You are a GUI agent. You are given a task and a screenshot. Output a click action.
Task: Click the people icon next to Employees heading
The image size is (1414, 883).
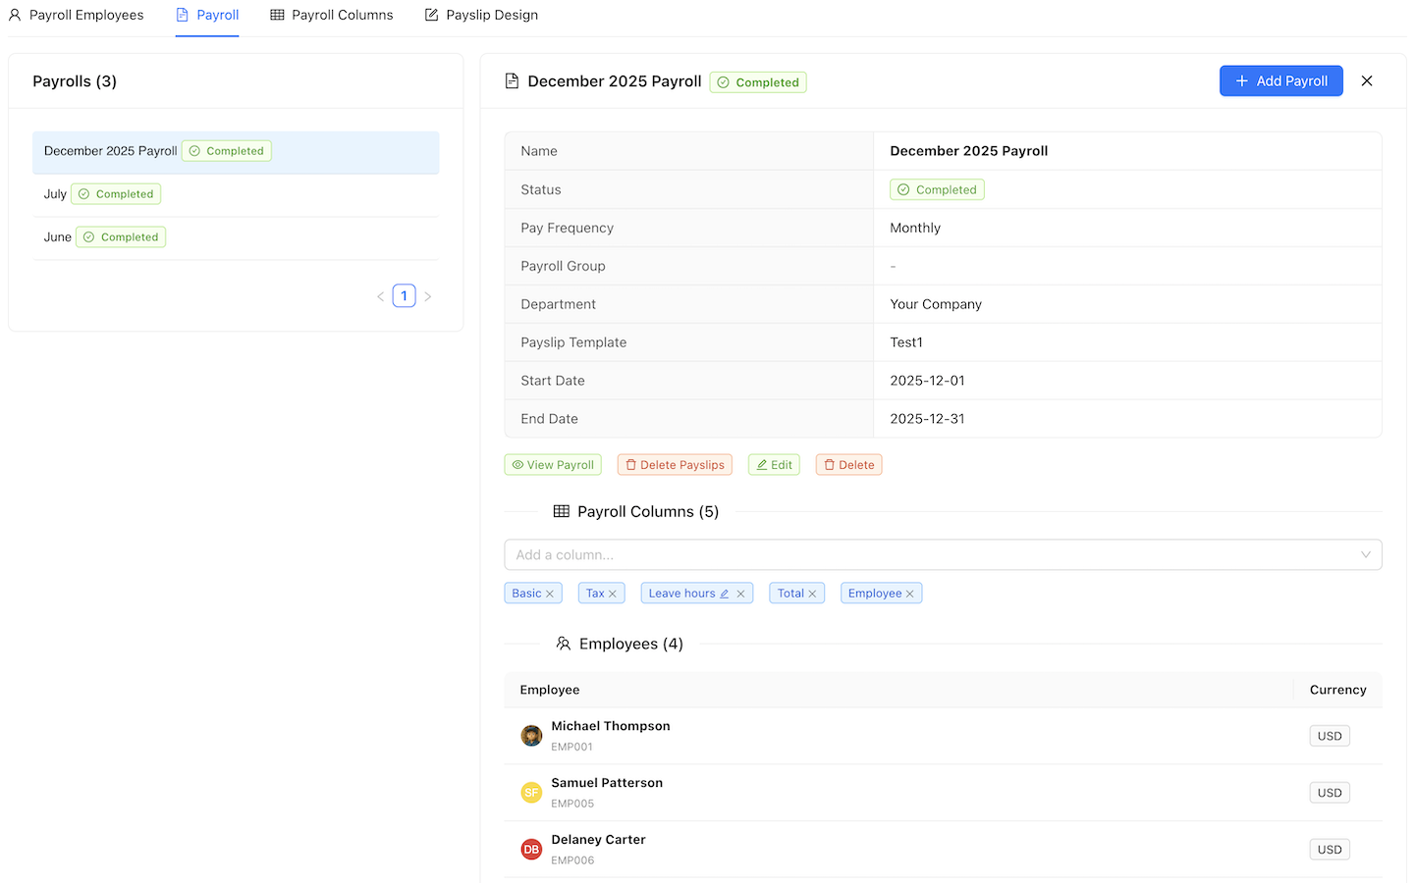564,644
